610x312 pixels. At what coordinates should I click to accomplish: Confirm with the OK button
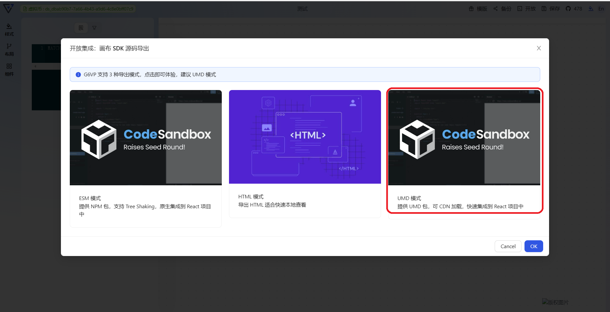pyautogui.click(x=534, y=246)
